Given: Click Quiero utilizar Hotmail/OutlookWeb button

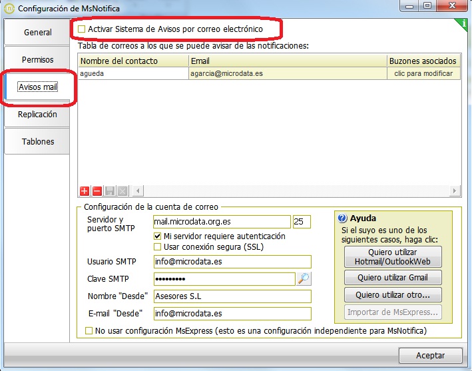Looking at the screenshot, I should [393, 257].
